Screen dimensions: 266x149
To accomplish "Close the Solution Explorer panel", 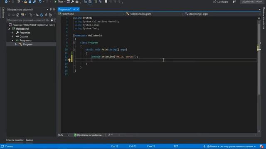I will 54,10.
